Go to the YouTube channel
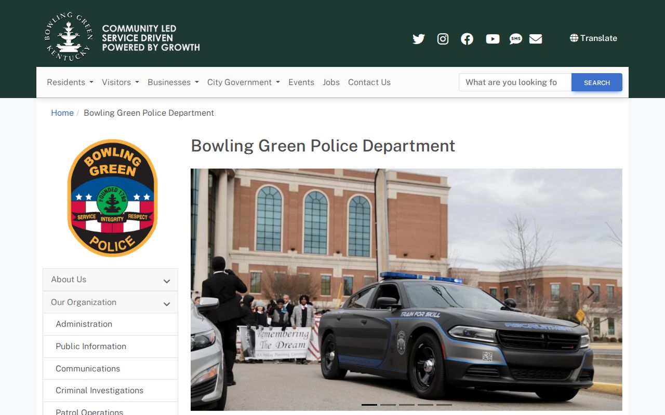Viewport: 665px width, 415px height. coord(493,39)
